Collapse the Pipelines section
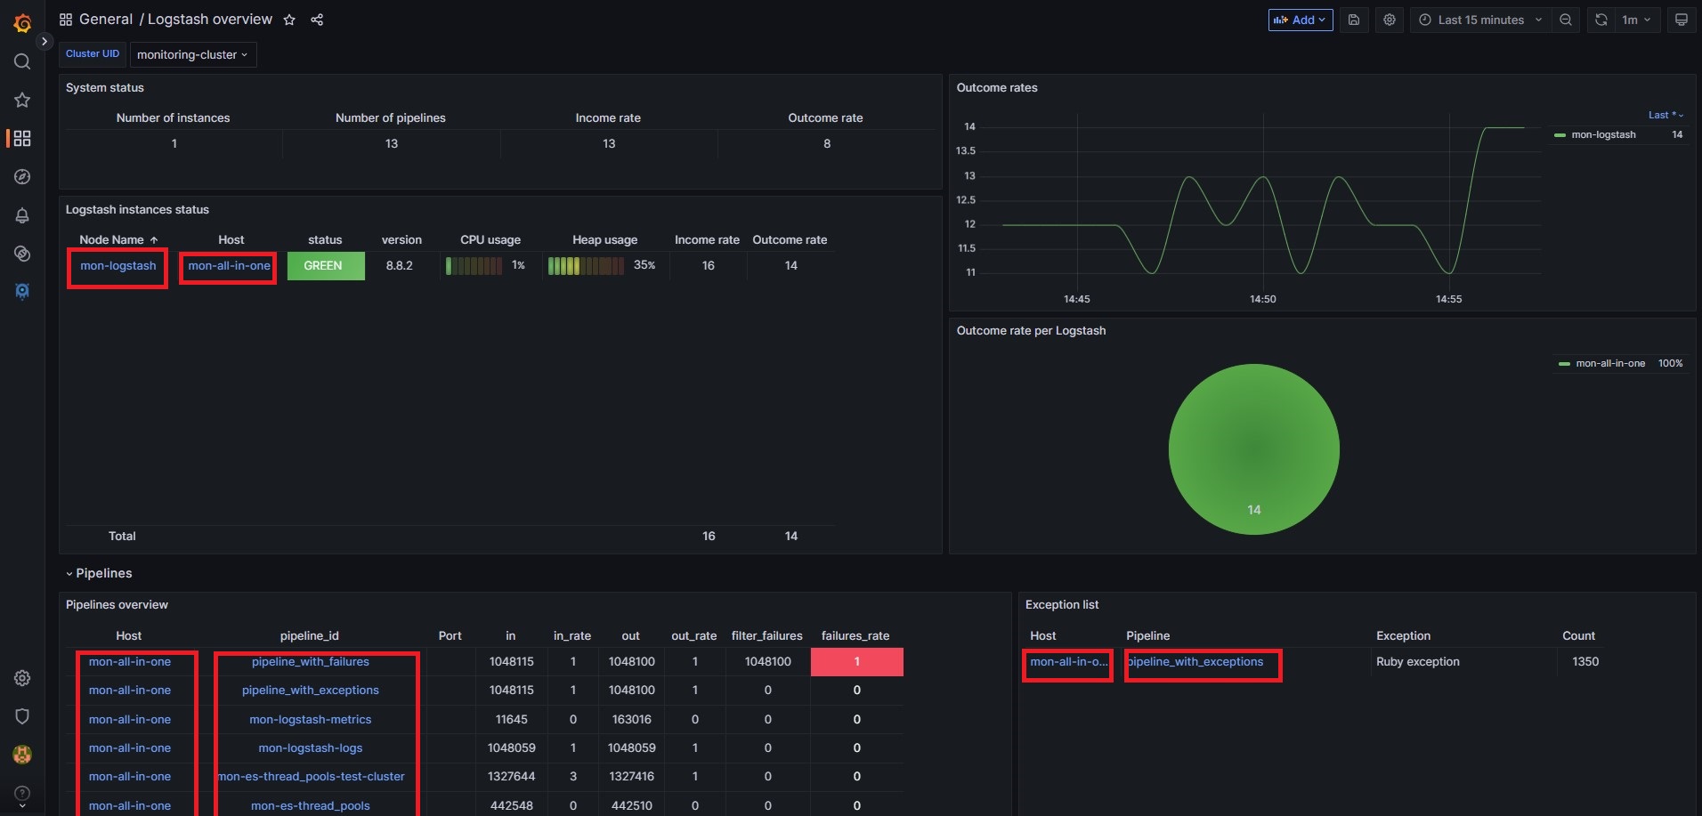1702x816 pixels. (x=100, y=573)
